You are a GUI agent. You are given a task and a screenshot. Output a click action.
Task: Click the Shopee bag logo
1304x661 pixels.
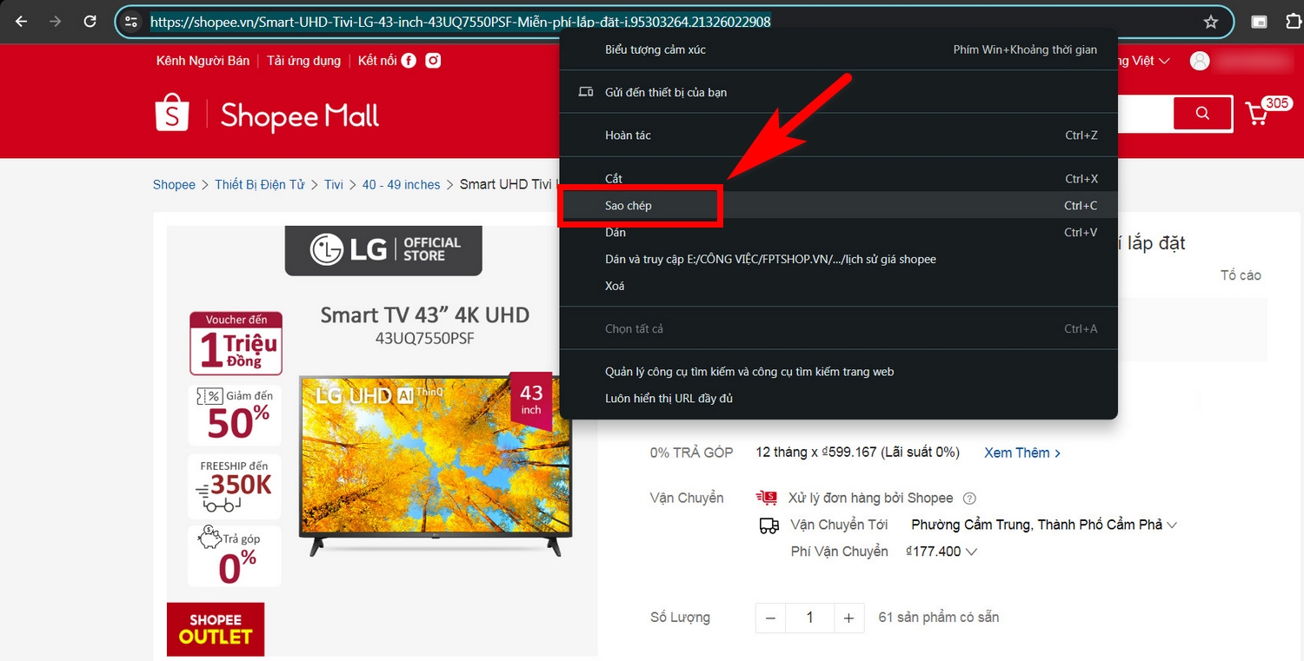pos(172,114)
